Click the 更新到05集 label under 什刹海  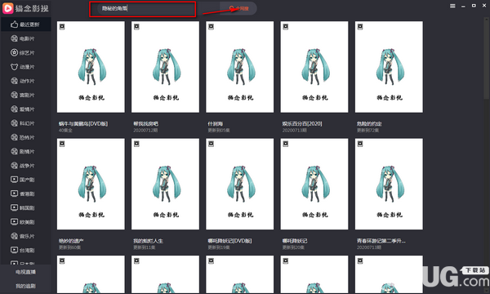[x=219, y=131]
